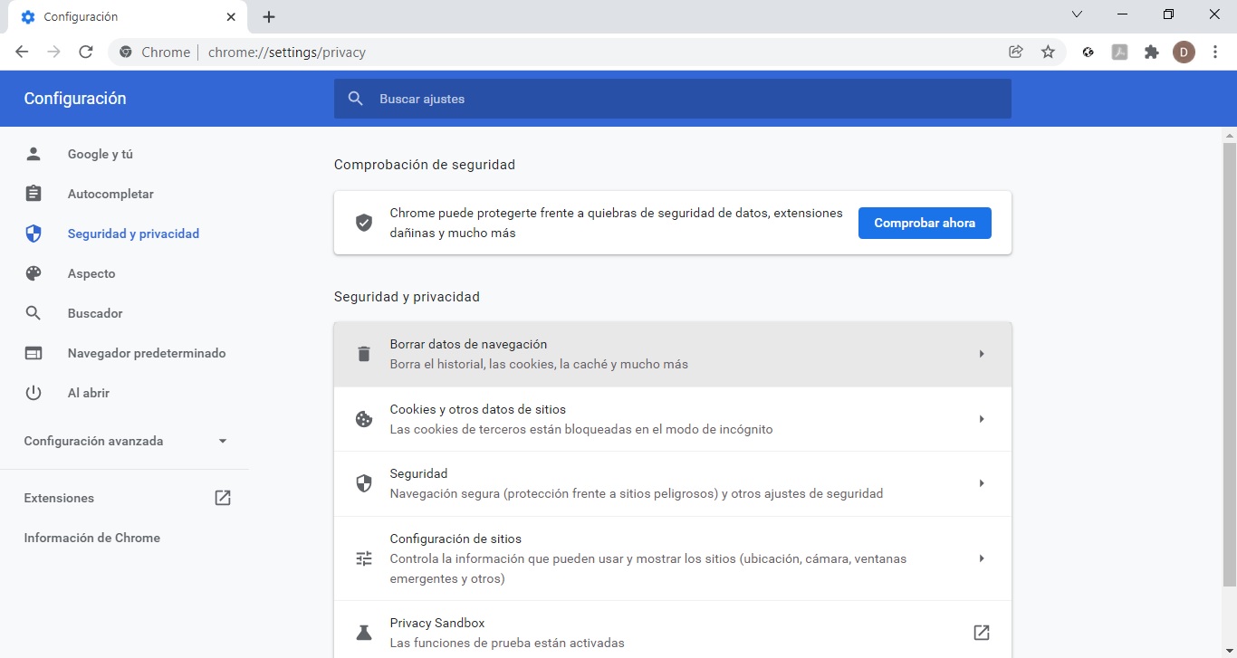Open Configuración de sitios row
The width and height of the screenshot is (1237, 658).
pyautogui.click(x=673, y=558)
